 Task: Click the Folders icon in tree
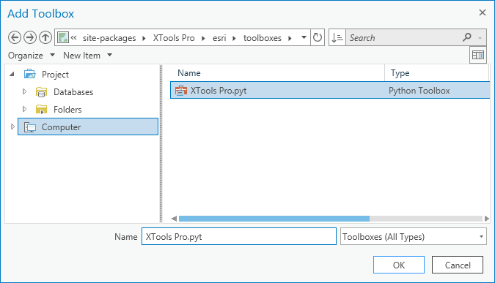pyautogui.click(x=41, y=110)
